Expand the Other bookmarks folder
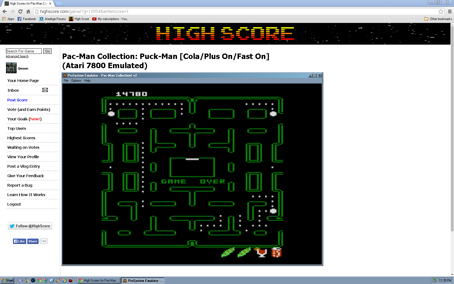Image resolution: width=454 pixels, height=284 pixels. (438, 19)
